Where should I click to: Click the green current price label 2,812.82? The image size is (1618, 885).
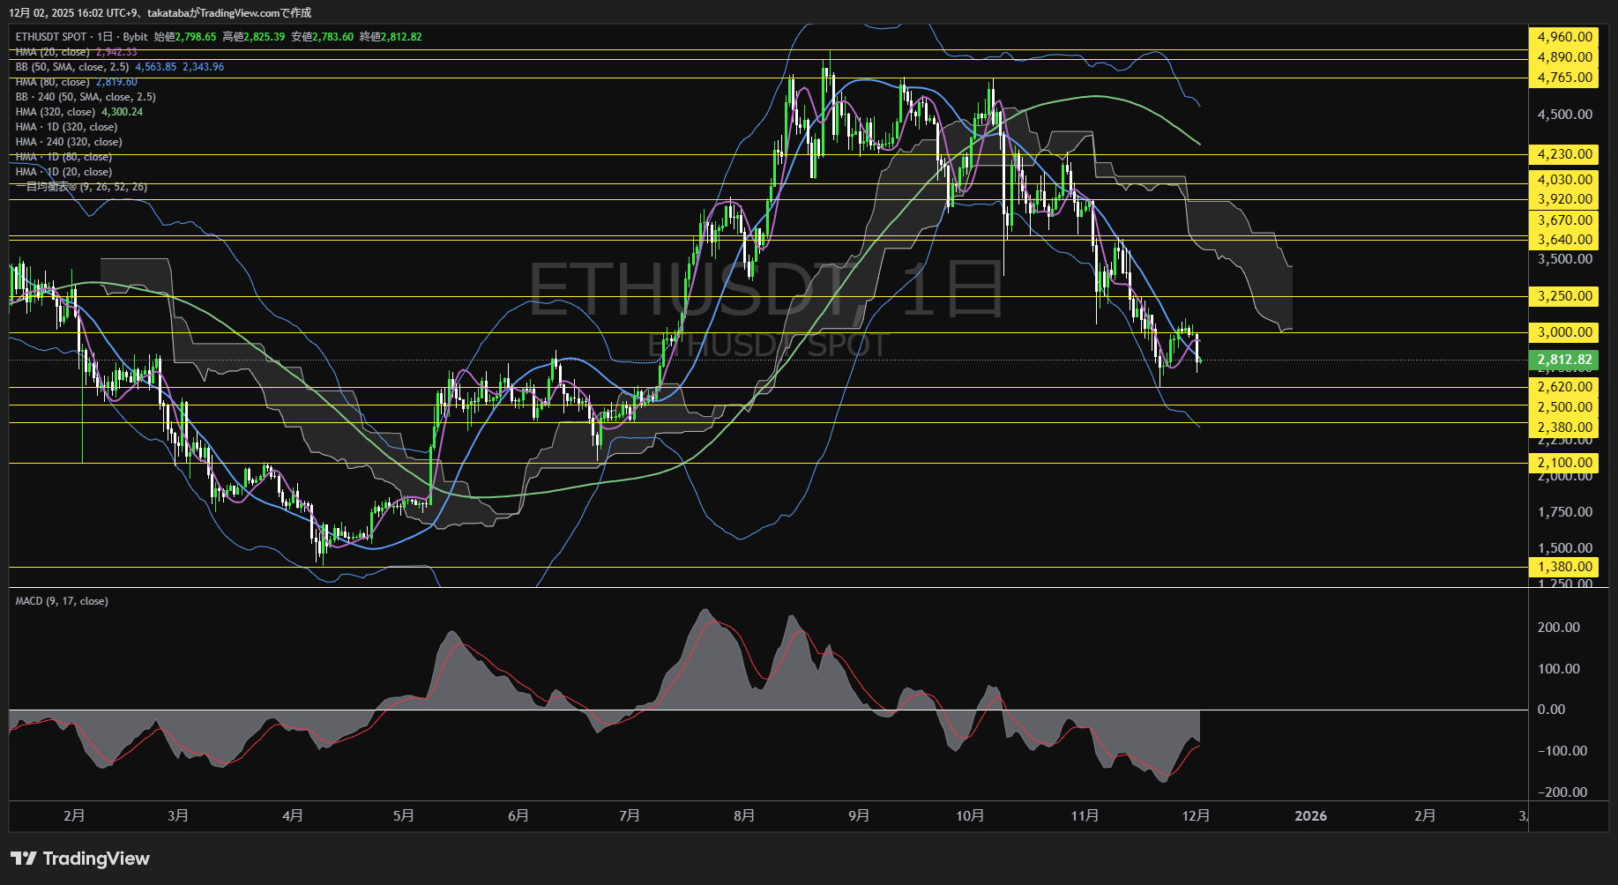[1563, 360]
